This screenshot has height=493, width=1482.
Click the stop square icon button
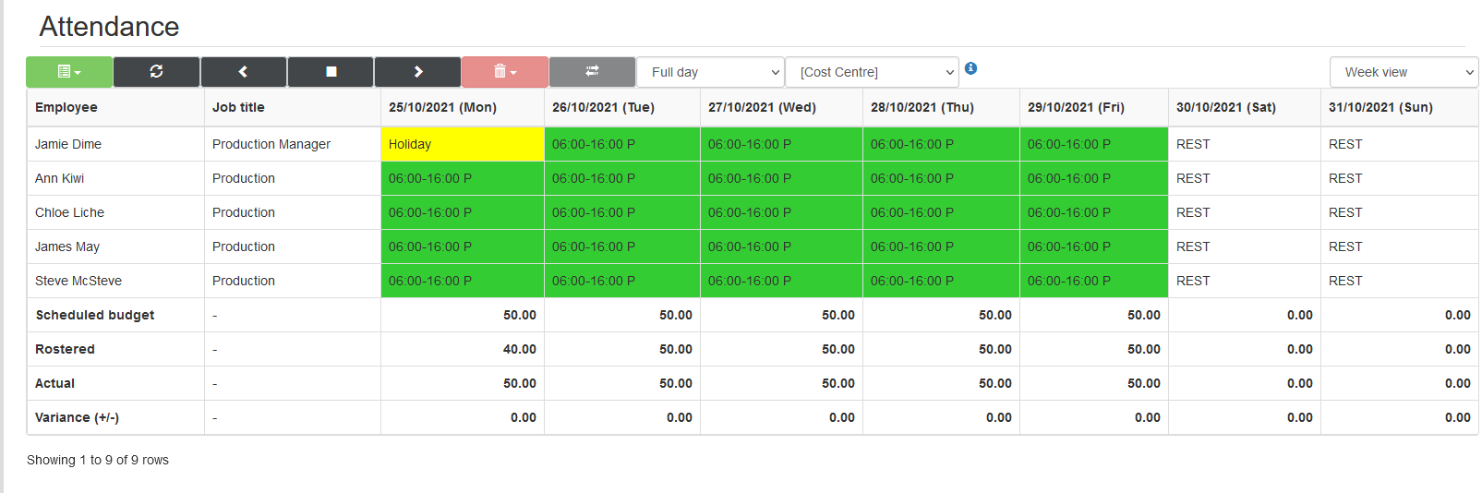click(x=331, y=72)
